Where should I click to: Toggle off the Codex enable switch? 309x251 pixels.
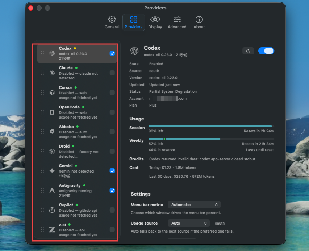266,51
